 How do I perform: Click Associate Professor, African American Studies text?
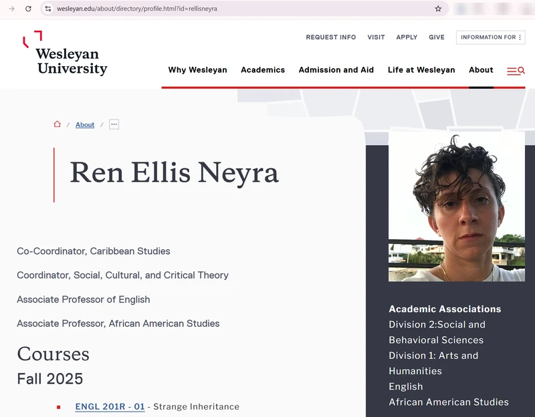pyautogui.click(x=118, y=323)
